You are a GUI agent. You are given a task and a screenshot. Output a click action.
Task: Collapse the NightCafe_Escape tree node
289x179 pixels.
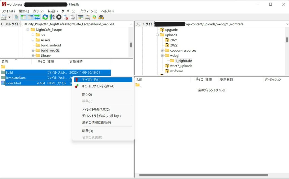click(28, 30)
